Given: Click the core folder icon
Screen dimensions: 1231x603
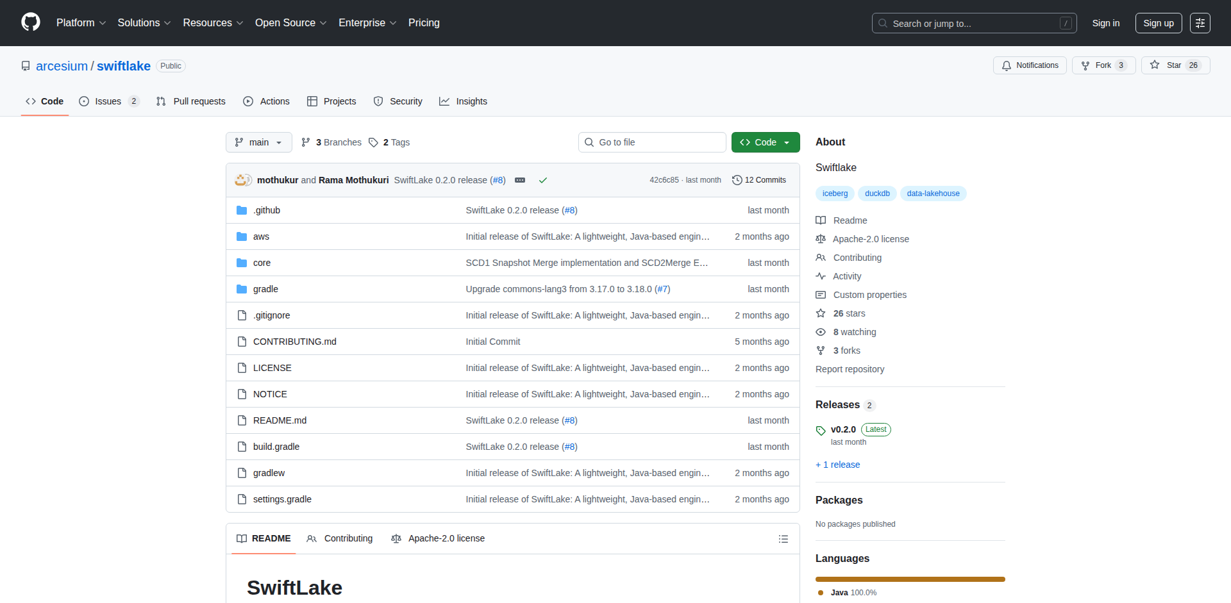Looking at the screenshot, I should pos(242,263).
